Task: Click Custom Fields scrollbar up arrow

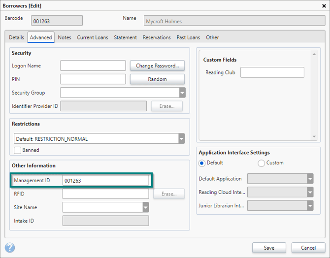Action: click(x=314, y=54)
